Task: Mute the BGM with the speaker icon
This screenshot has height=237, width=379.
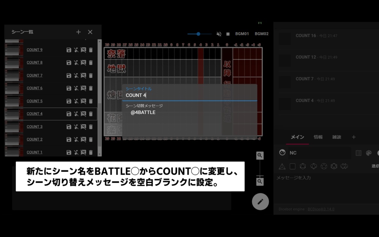Action: 218,33
